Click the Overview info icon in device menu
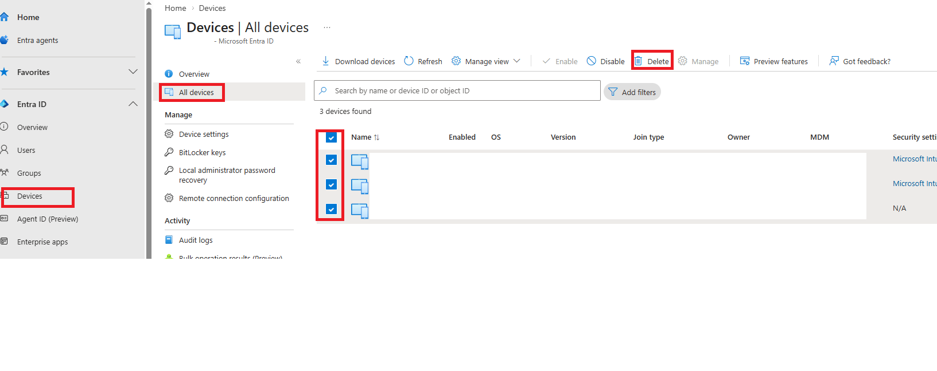Image resolution: width=937 pixels, height=371 pixels. 169,74
